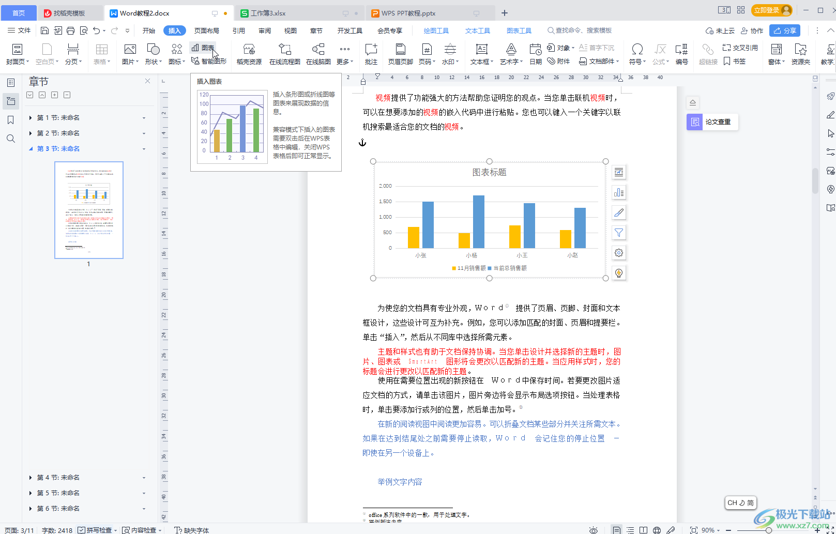Expand section 1 (第 1 节) in chapter pane
Viewport: 836px width, 534px height.
click(x=31, y=118)
